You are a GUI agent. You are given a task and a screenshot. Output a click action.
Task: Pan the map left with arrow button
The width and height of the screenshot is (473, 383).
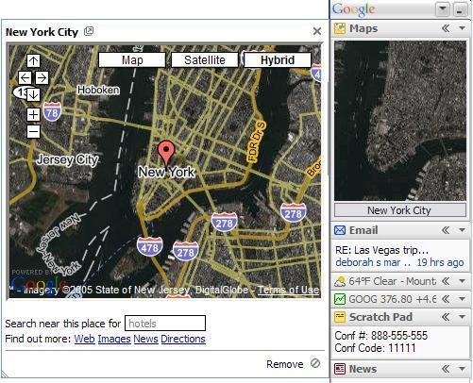(x=25, y=77)
